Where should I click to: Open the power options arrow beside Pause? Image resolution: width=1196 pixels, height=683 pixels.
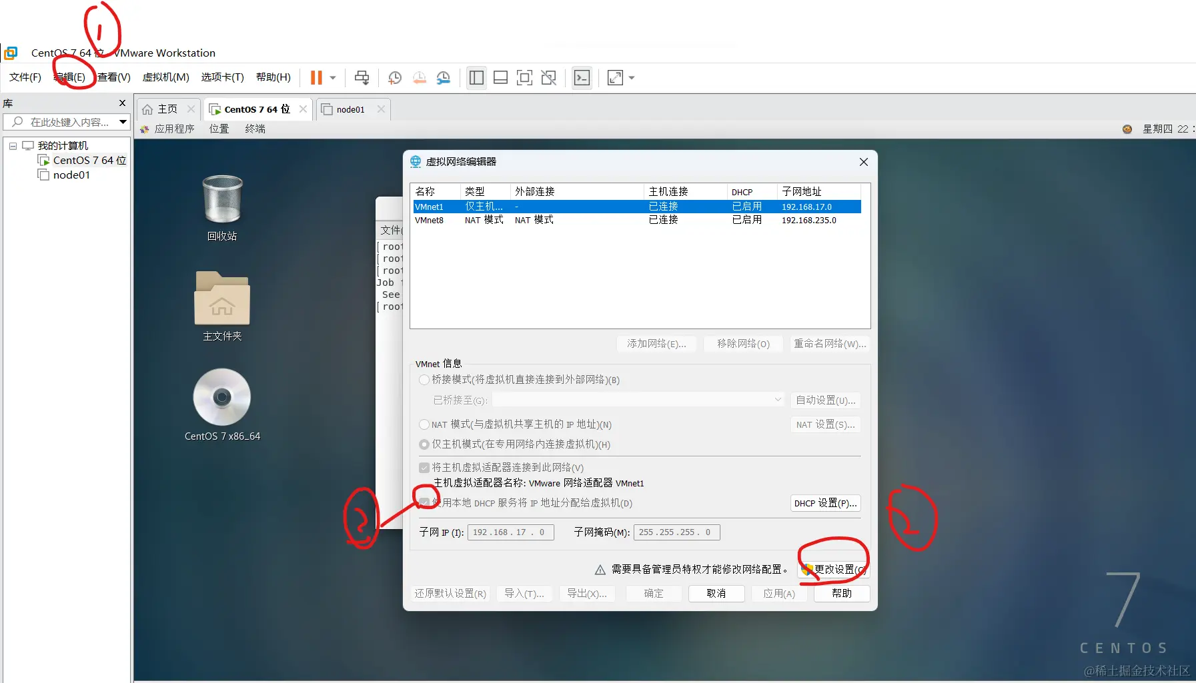tap(333, 78)
